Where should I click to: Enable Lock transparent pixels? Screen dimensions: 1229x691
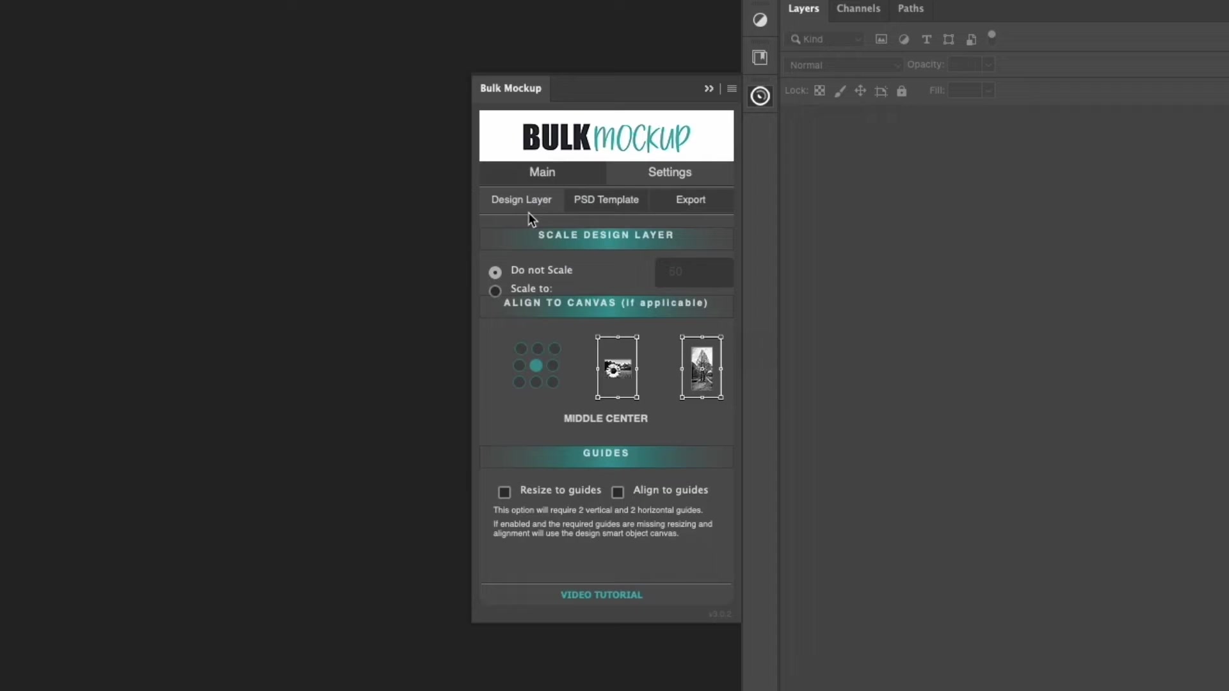click(820, 90)
